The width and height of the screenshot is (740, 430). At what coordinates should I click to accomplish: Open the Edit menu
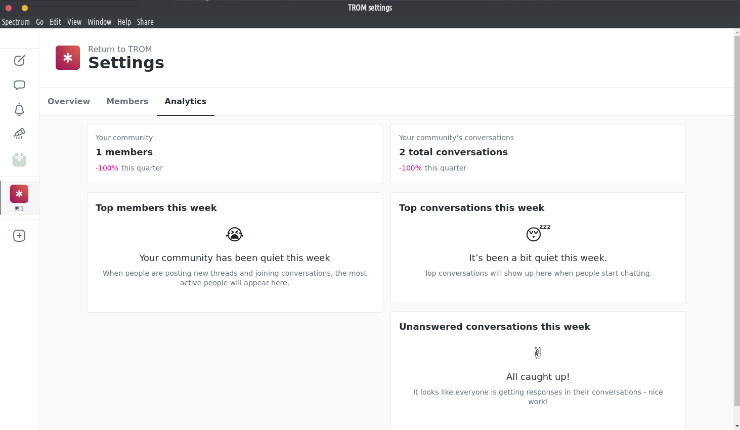55,22
